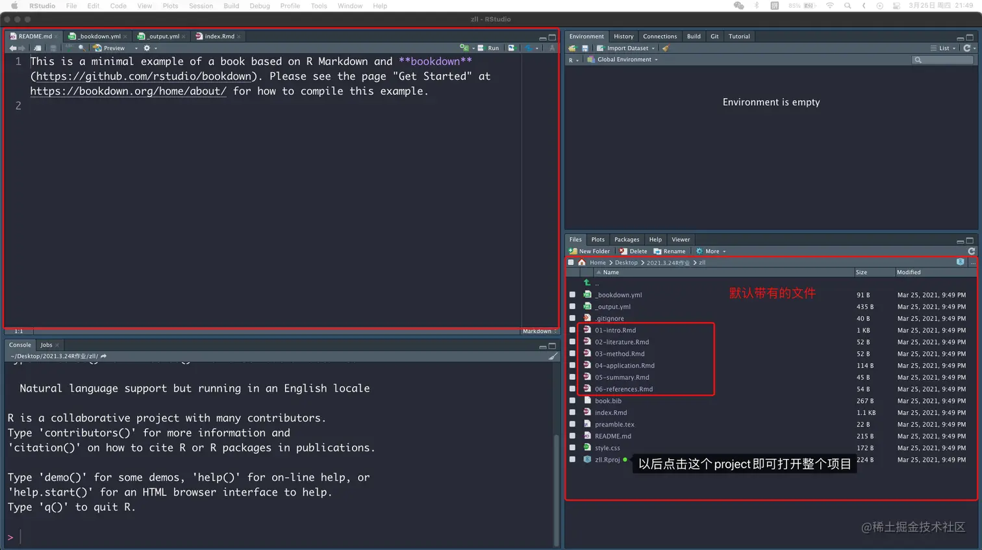Image resolution: width=982 pixels, height=550 pixels.
Task: Save current document icon in editor toolbar
Action: [x=53, y=48]
